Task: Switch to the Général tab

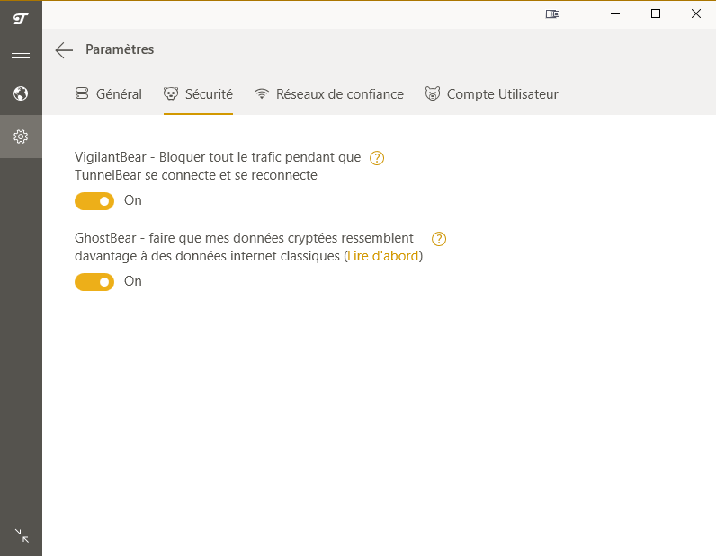Action: tap(109, 94)
